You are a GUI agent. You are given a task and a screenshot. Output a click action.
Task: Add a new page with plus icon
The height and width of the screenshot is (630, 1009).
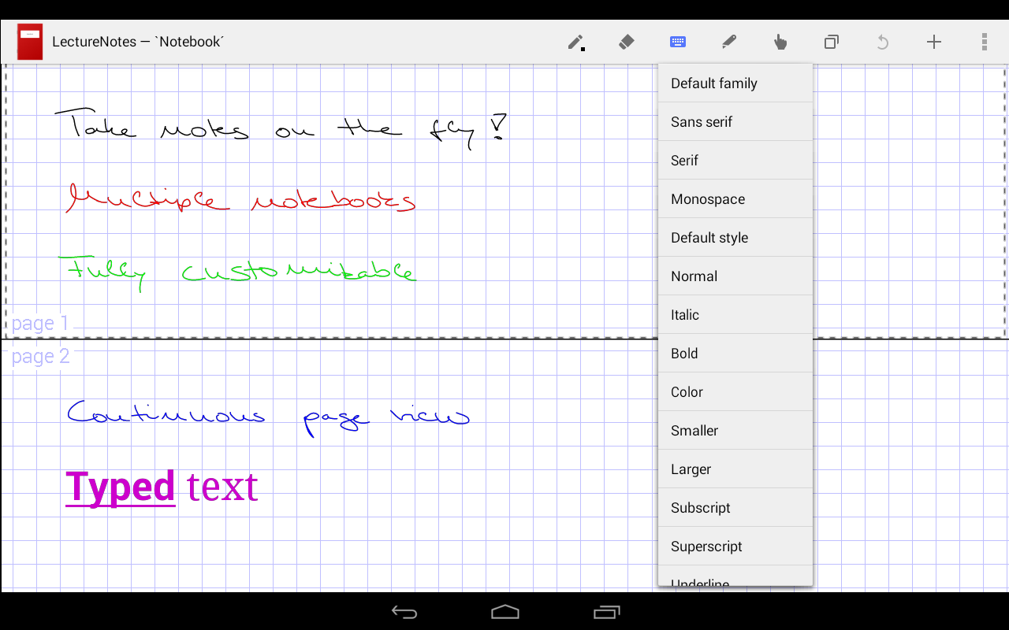coord(934,42)
